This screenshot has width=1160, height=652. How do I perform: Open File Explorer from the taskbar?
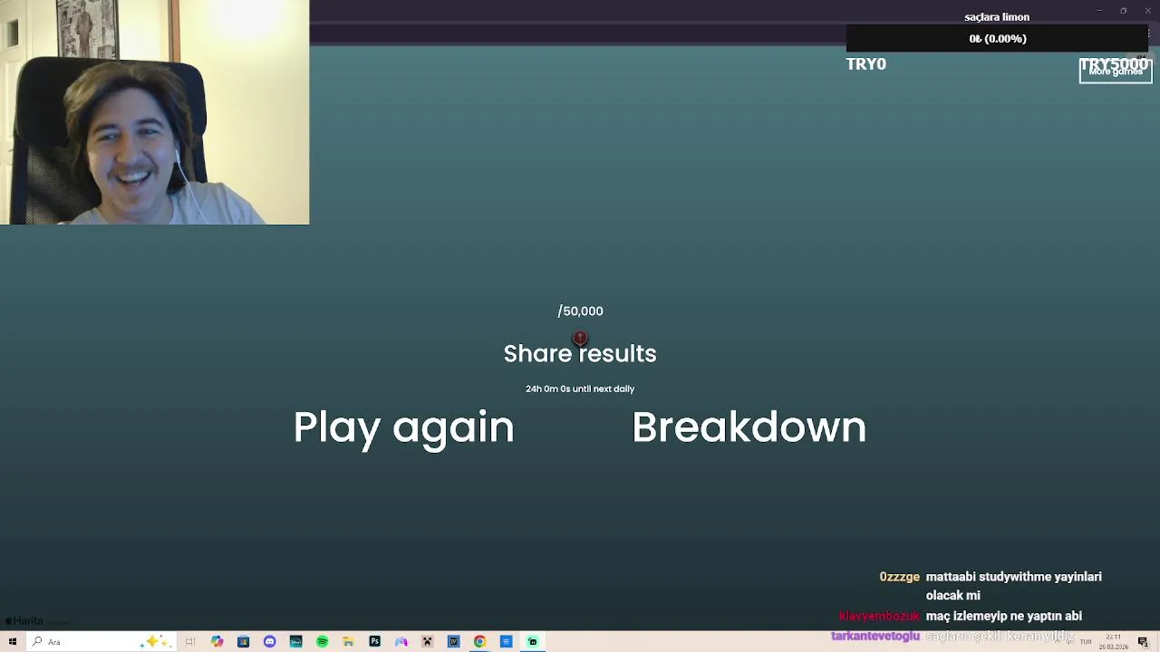(x=348, y=642)
